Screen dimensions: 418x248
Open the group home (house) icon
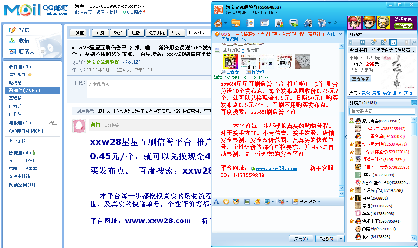click(x=218, y=23)
